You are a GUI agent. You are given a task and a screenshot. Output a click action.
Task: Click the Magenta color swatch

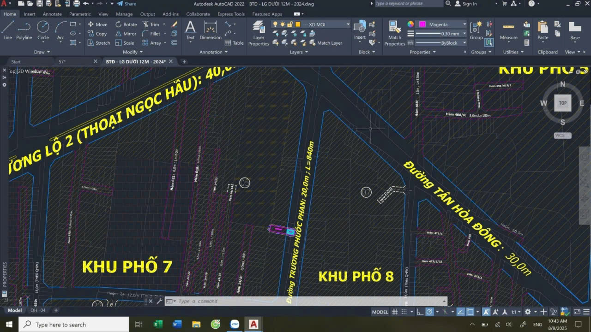point(422,24)
